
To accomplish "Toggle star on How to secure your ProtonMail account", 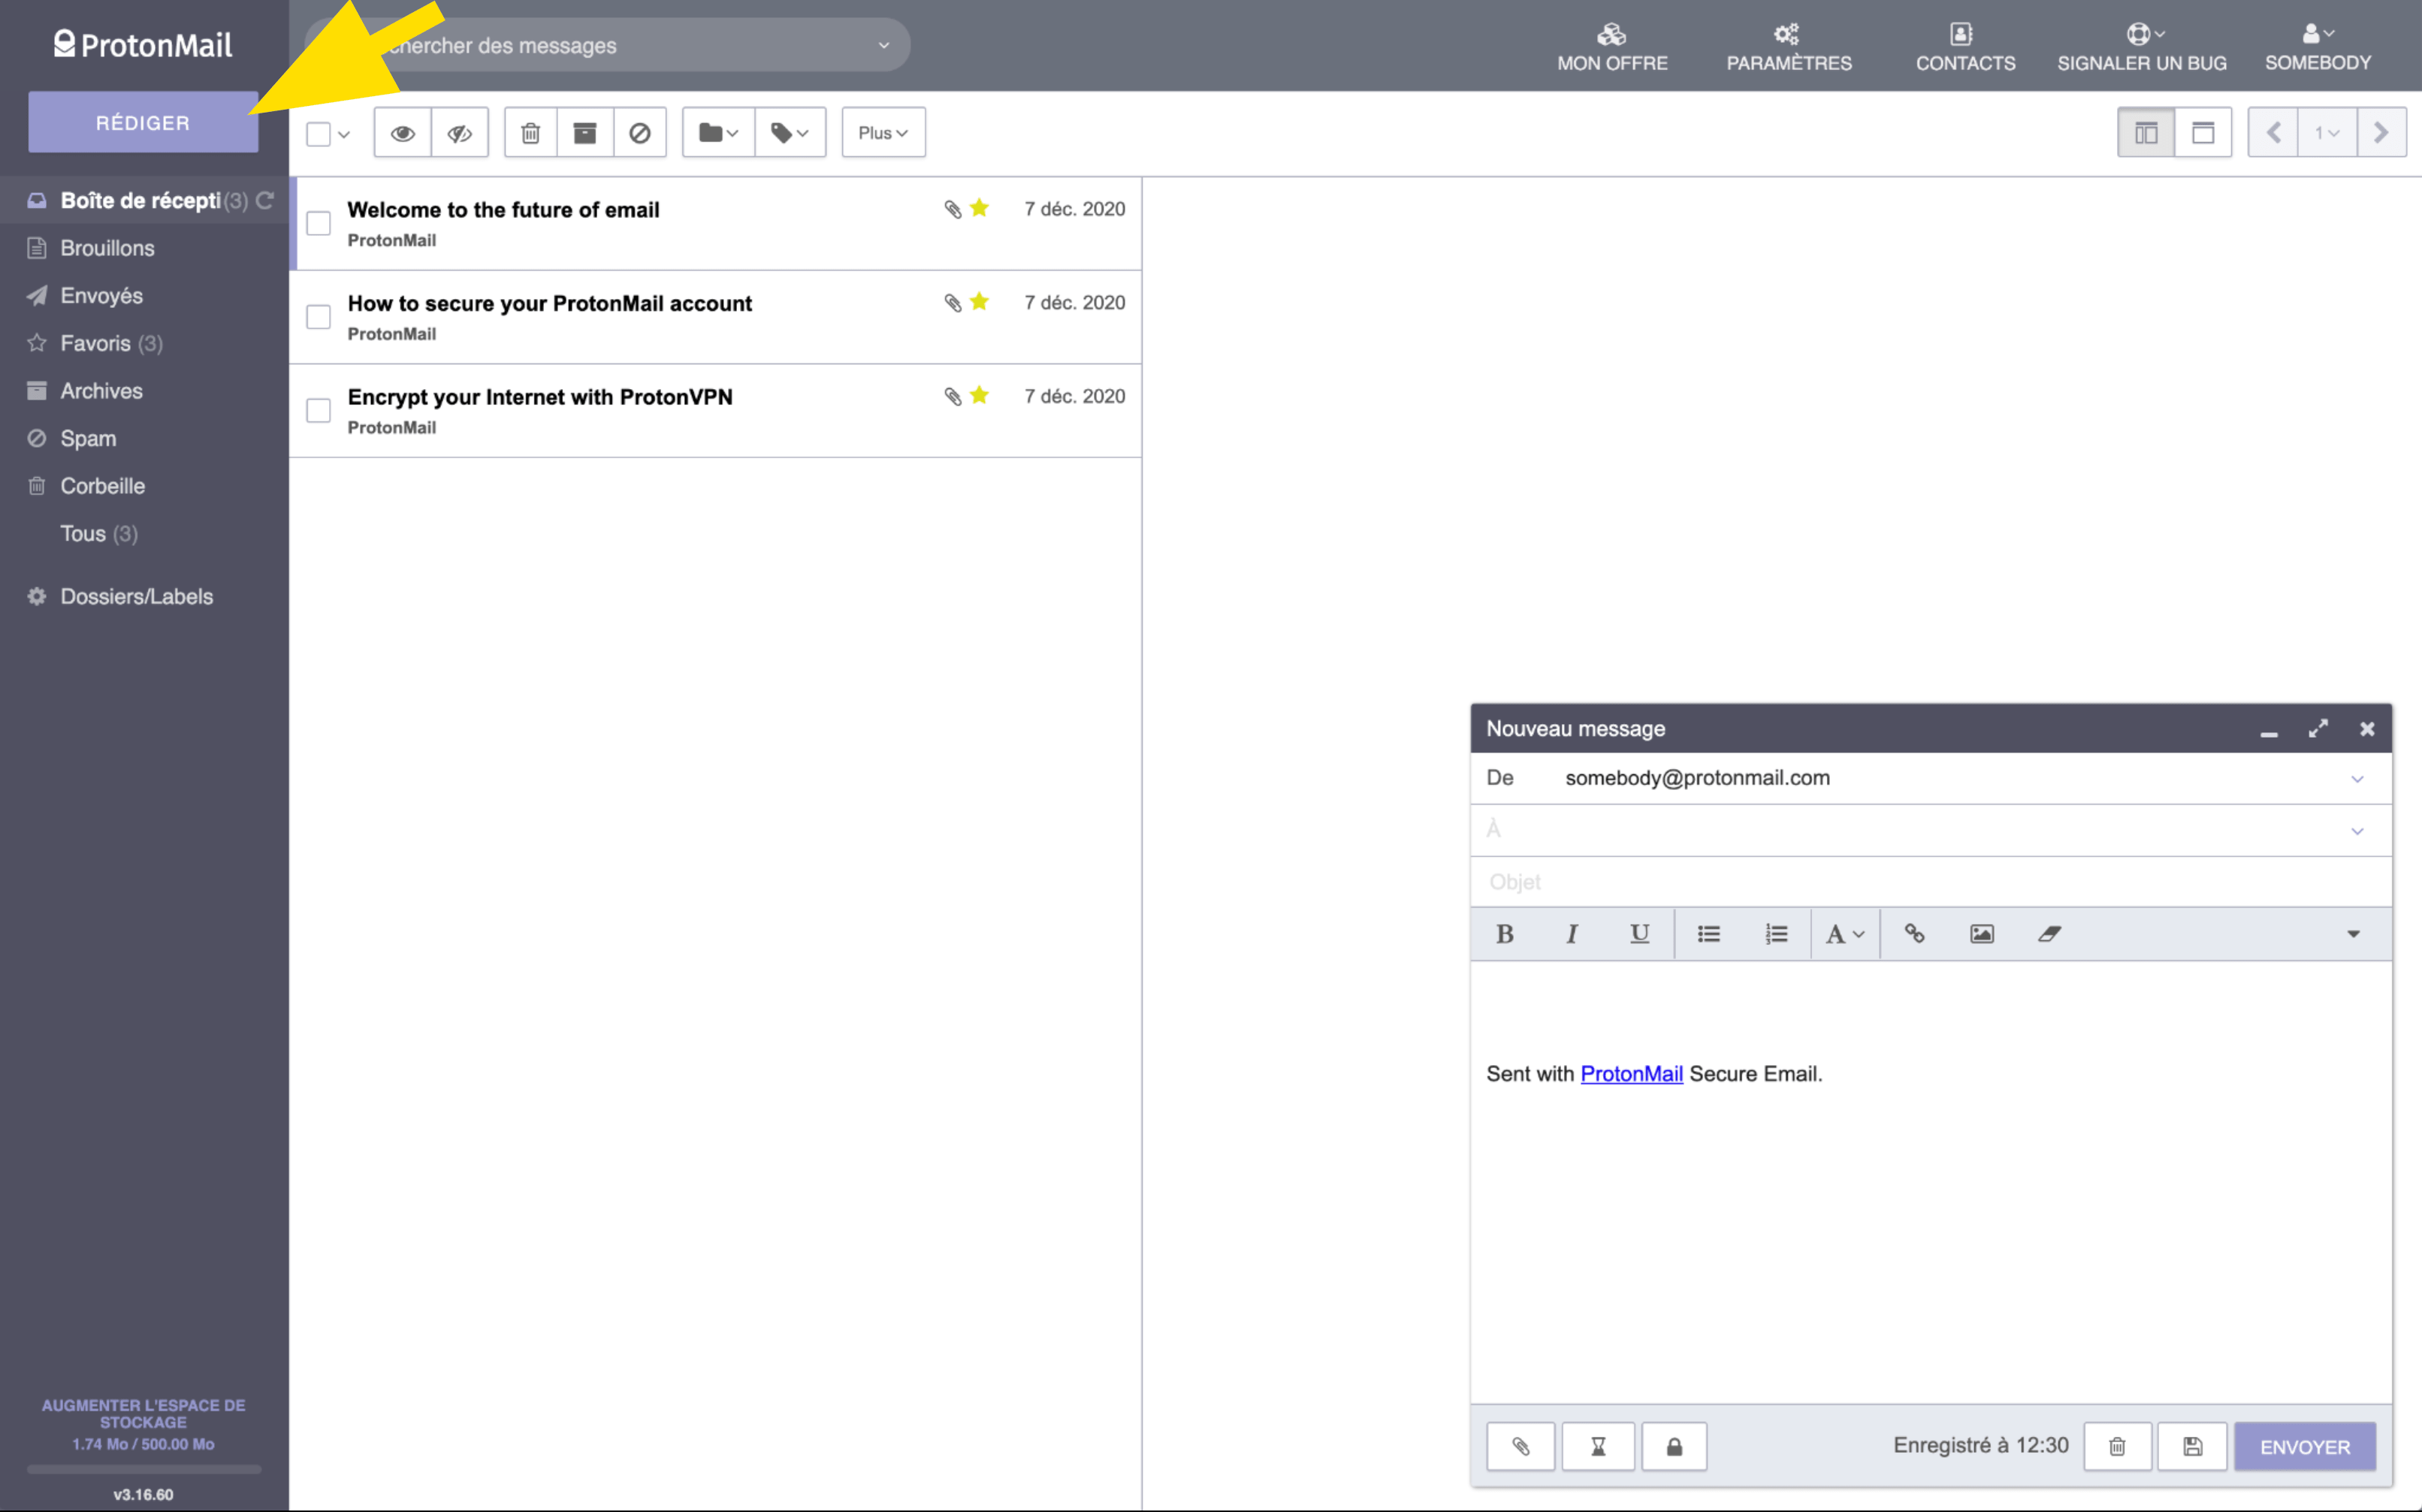I will (x=979, y=302).
